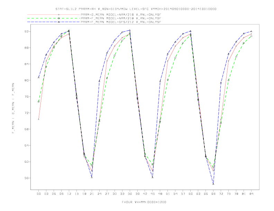Viewport: 274px width, 211px height.
Task: Click the green dashed legend line sample
Action: pyautogui.click(x=54, y=18)
